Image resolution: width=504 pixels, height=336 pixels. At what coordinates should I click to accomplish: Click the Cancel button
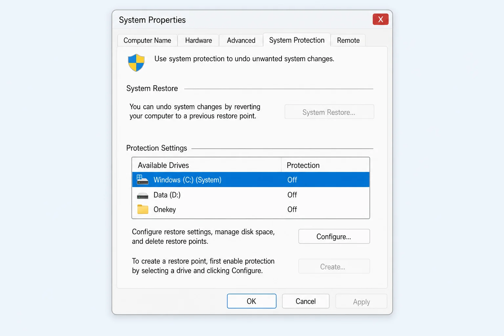tap(306, 301)
